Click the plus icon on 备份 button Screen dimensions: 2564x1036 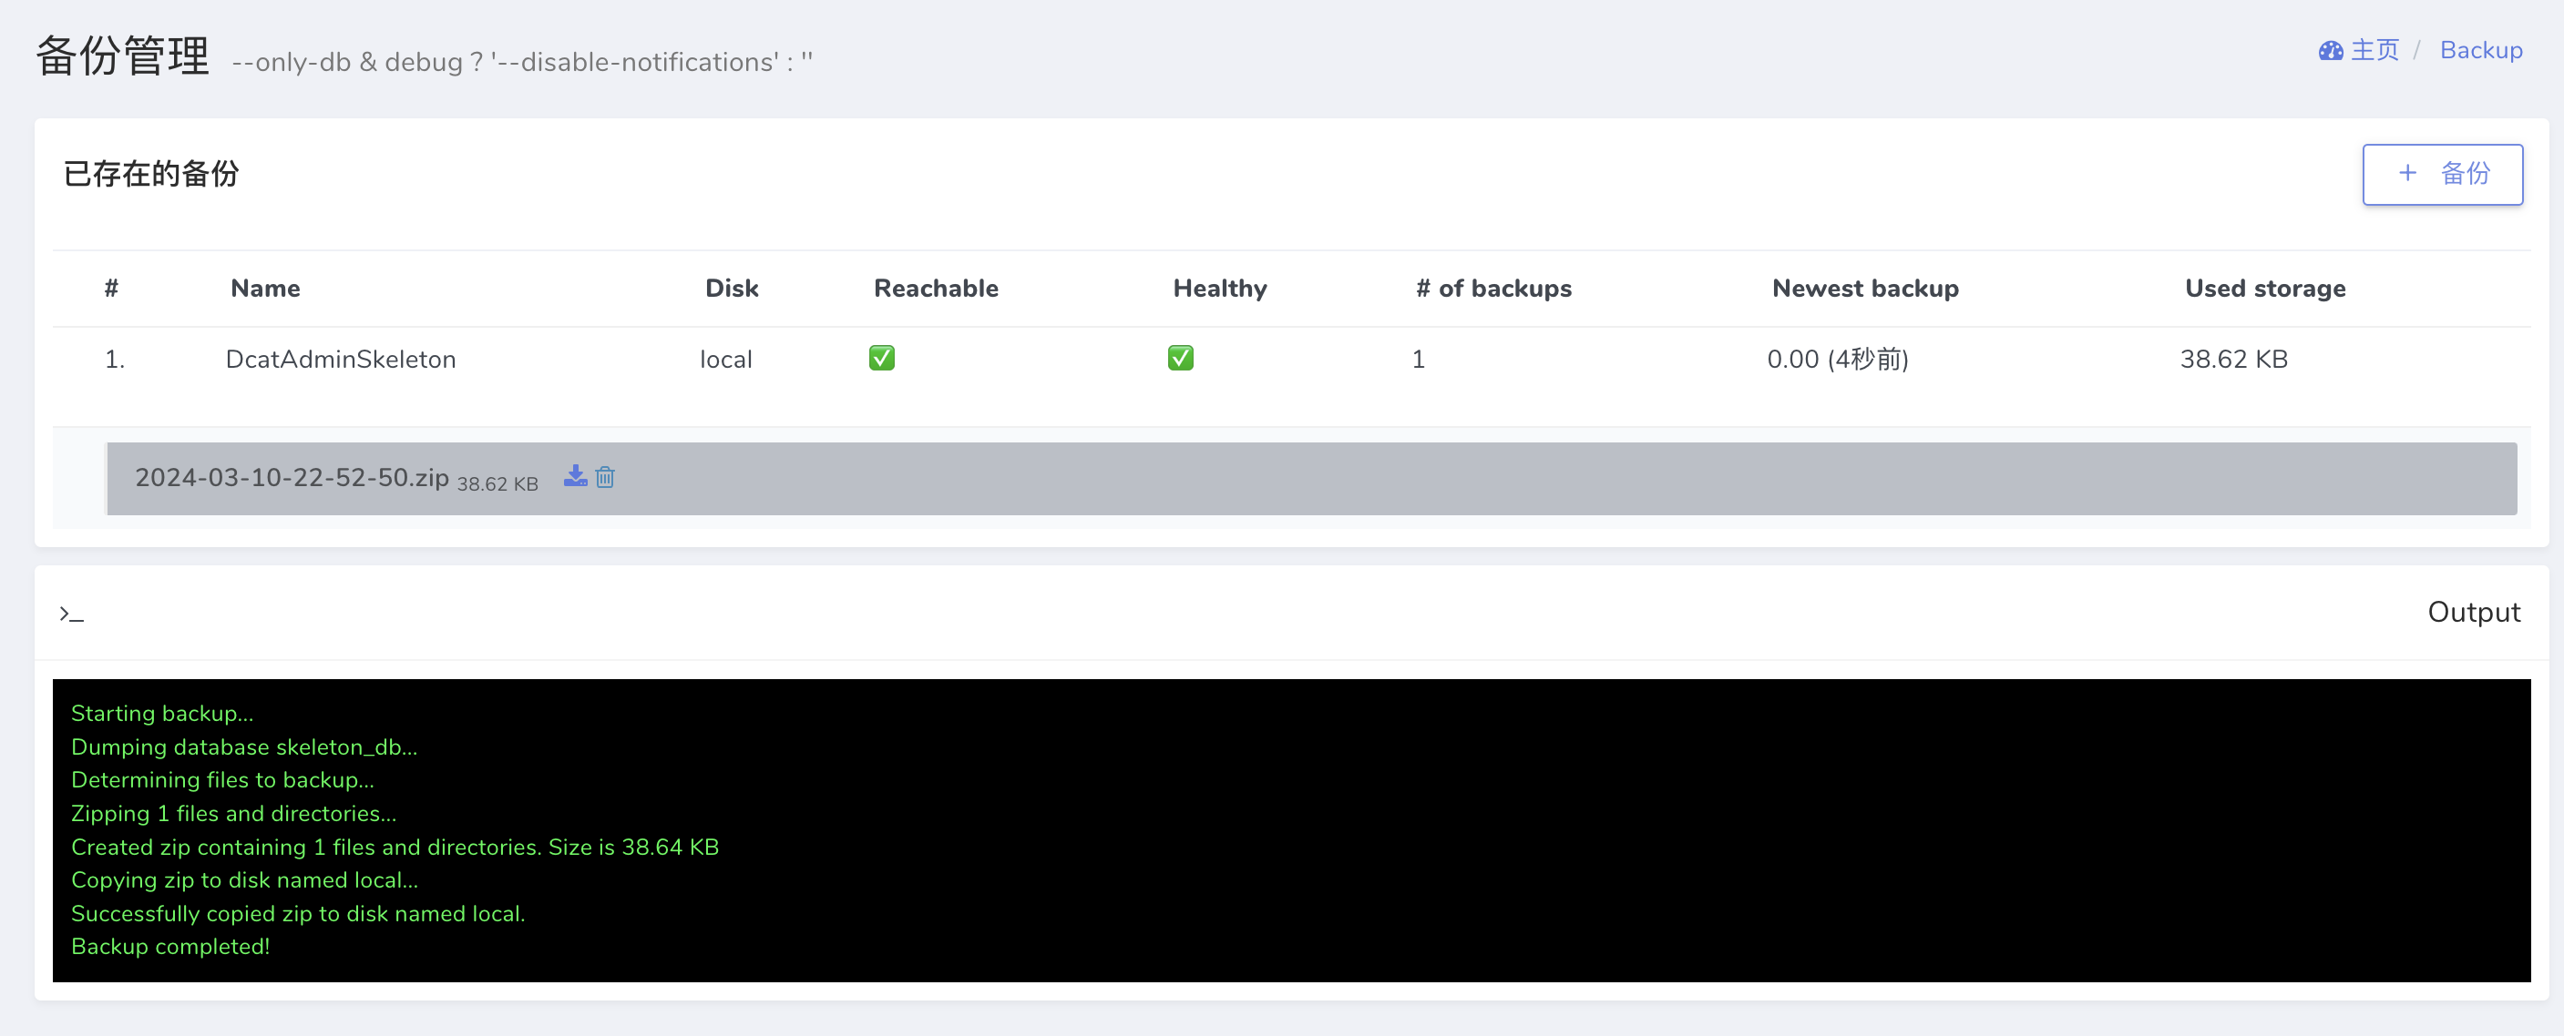[x=2407, y=173]
